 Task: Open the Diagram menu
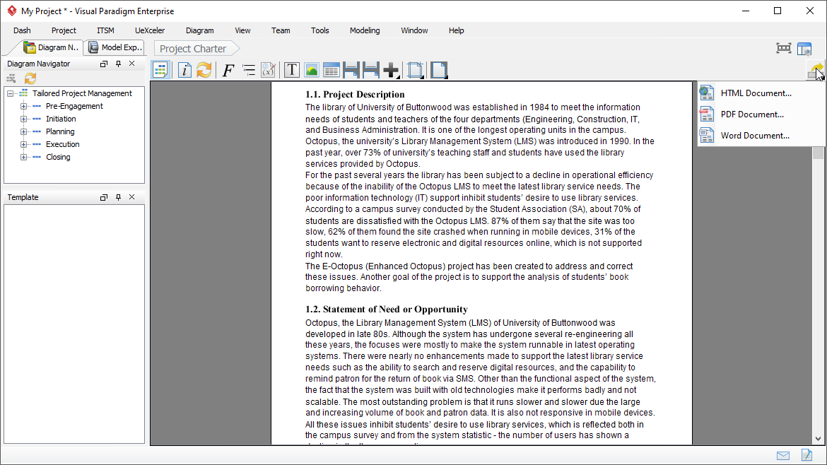[x=200, y=30]
